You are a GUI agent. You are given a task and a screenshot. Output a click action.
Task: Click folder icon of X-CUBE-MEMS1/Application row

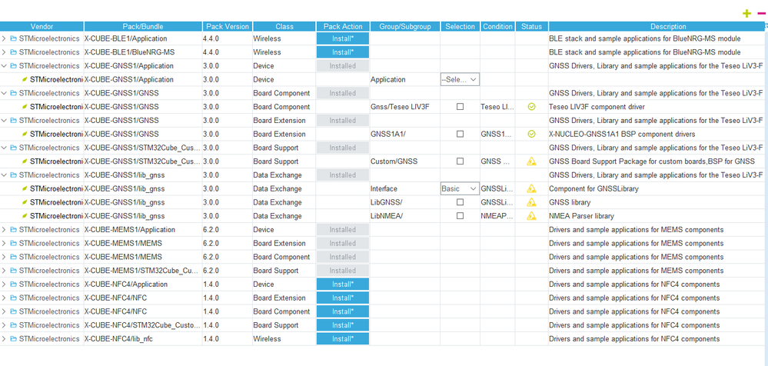(13, 230)
